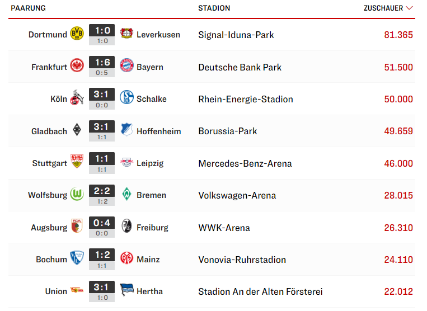Click the Bayern München club badge
Image resolution: width=427 pixels, height=311 pixels.
[126, 65]
